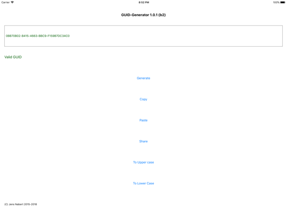Click the GUID-Generator 1.0.1 (b2) title
This screenshot has width=287, height=215.
pyautogui.click(x=143, y=15)
